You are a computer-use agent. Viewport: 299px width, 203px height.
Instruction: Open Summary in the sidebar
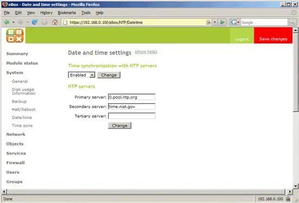[17, 54]
